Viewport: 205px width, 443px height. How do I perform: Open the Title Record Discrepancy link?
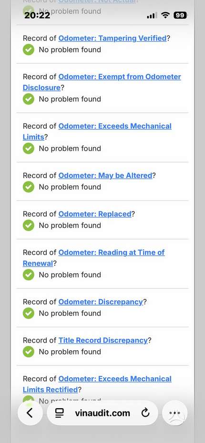103,340
